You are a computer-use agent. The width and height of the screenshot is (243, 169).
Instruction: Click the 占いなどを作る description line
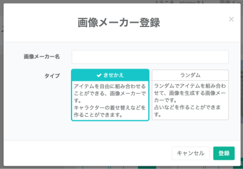point(187,107)
